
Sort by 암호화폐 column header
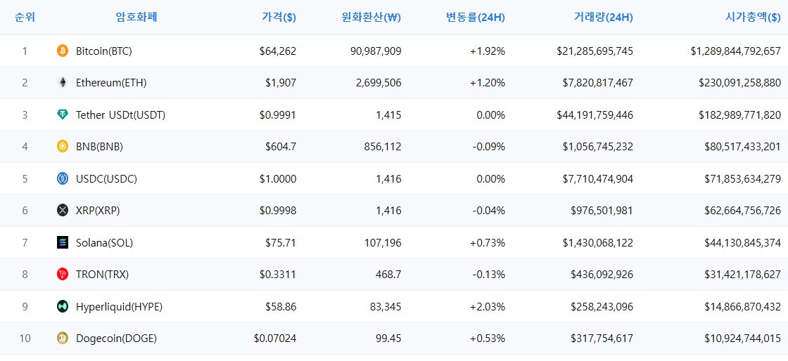[x=136, y=17]
